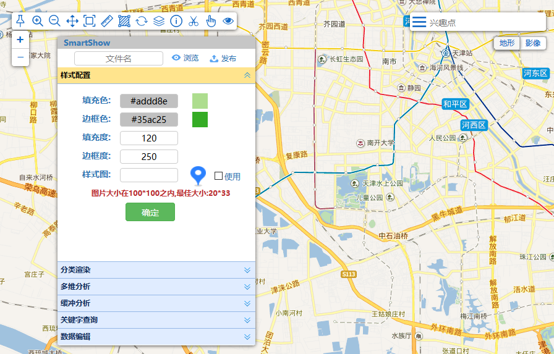Click the map plus zoom button
The height and width of the screenshot is (354, 554).
tap(20, 40)
